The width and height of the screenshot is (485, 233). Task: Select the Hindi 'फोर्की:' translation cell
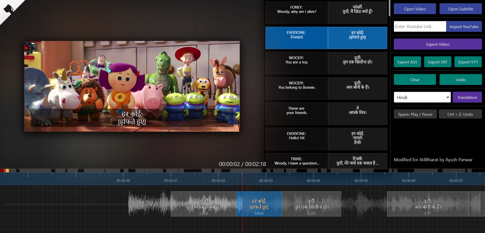(x=357, y=13)
